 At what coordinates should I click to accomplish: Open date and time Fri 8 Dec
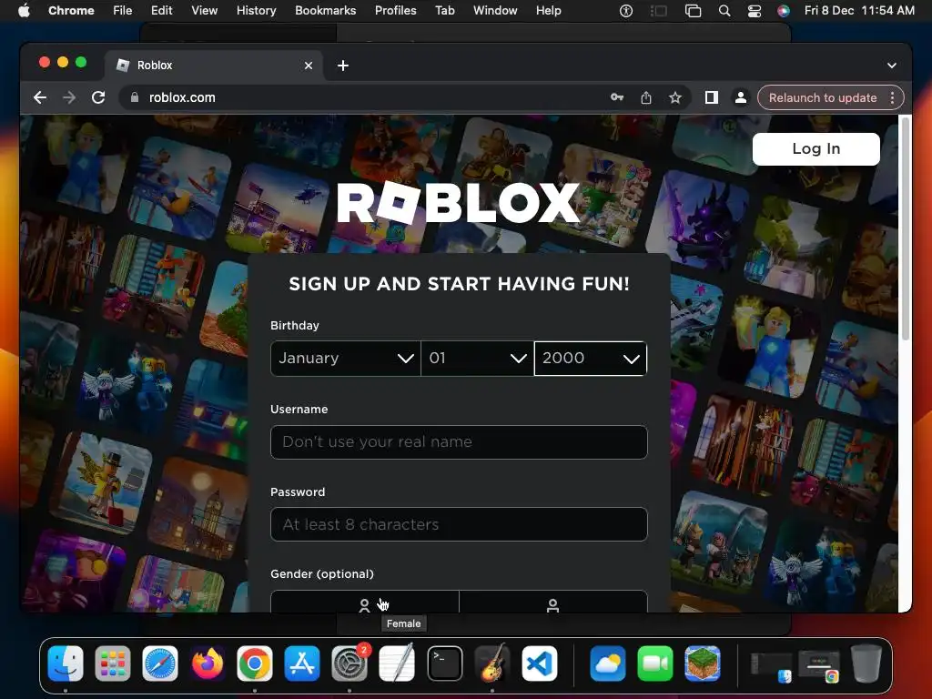[859, 11]
